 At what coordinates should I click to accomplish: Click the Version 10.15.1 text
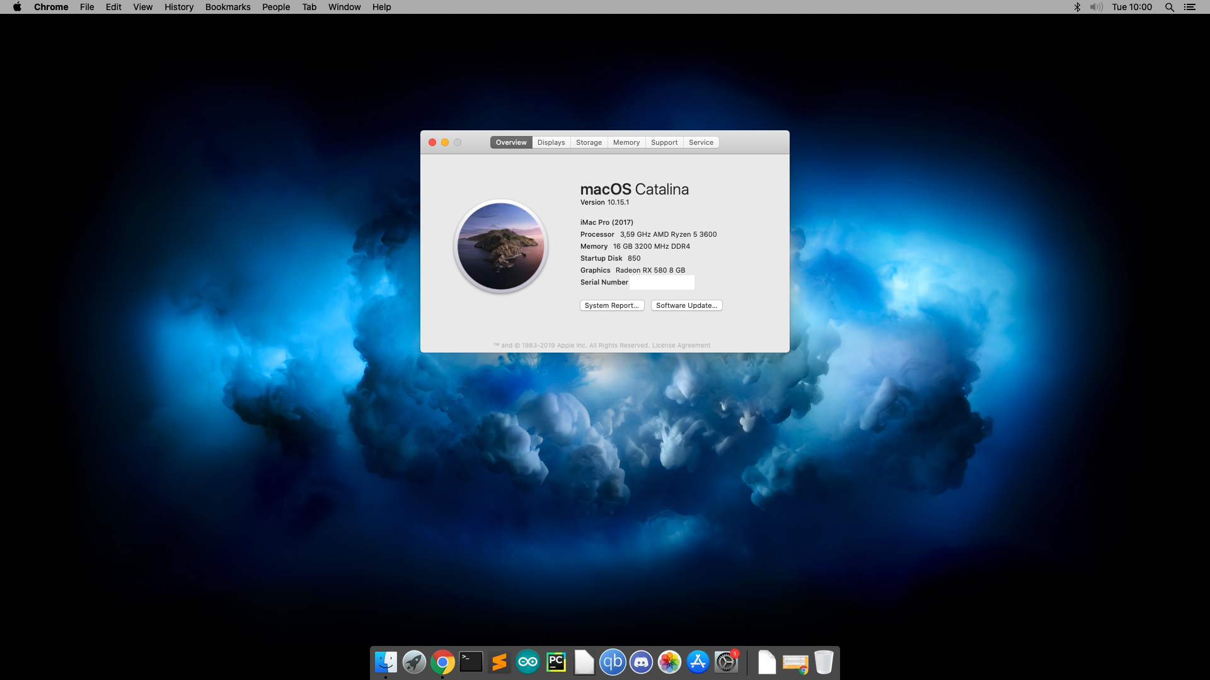[604, 202]
